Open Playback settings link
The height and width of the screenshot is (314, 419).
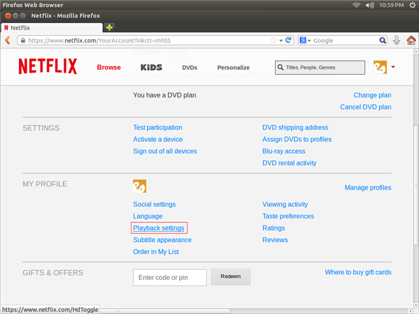(158, 228)
